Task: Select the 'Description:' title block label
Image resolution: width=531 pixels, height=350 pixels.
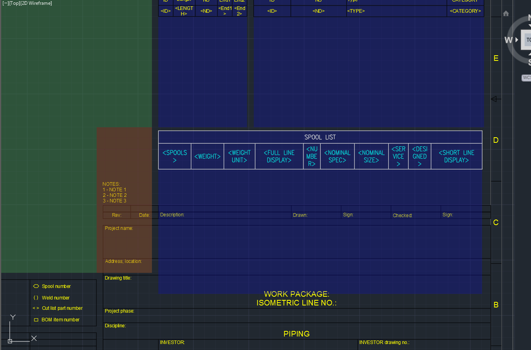Action: [x=172, y=215]
